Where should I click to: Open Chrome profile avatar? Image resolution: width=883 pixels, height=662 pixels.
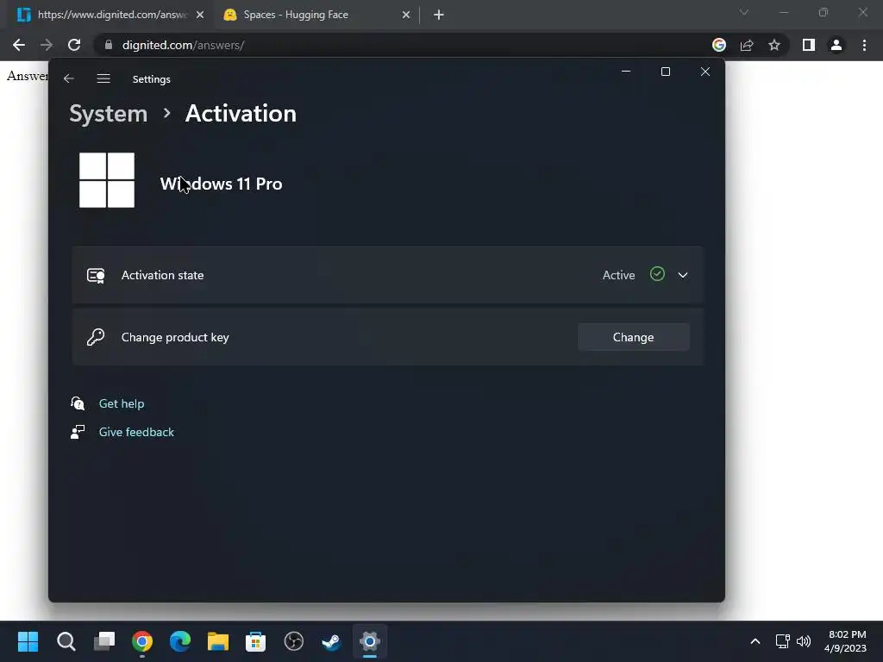tap(836, 45)
